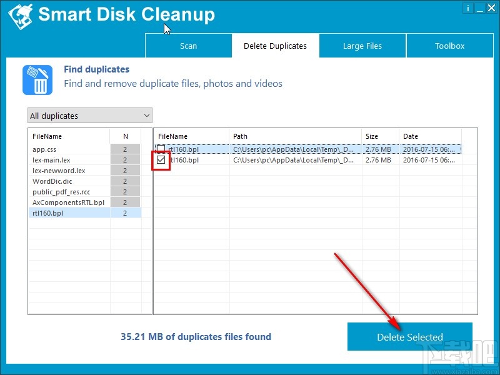Sort by the Path column header
Image resolution: width=500 pixels, height=375 pixels.
point(295,136)
